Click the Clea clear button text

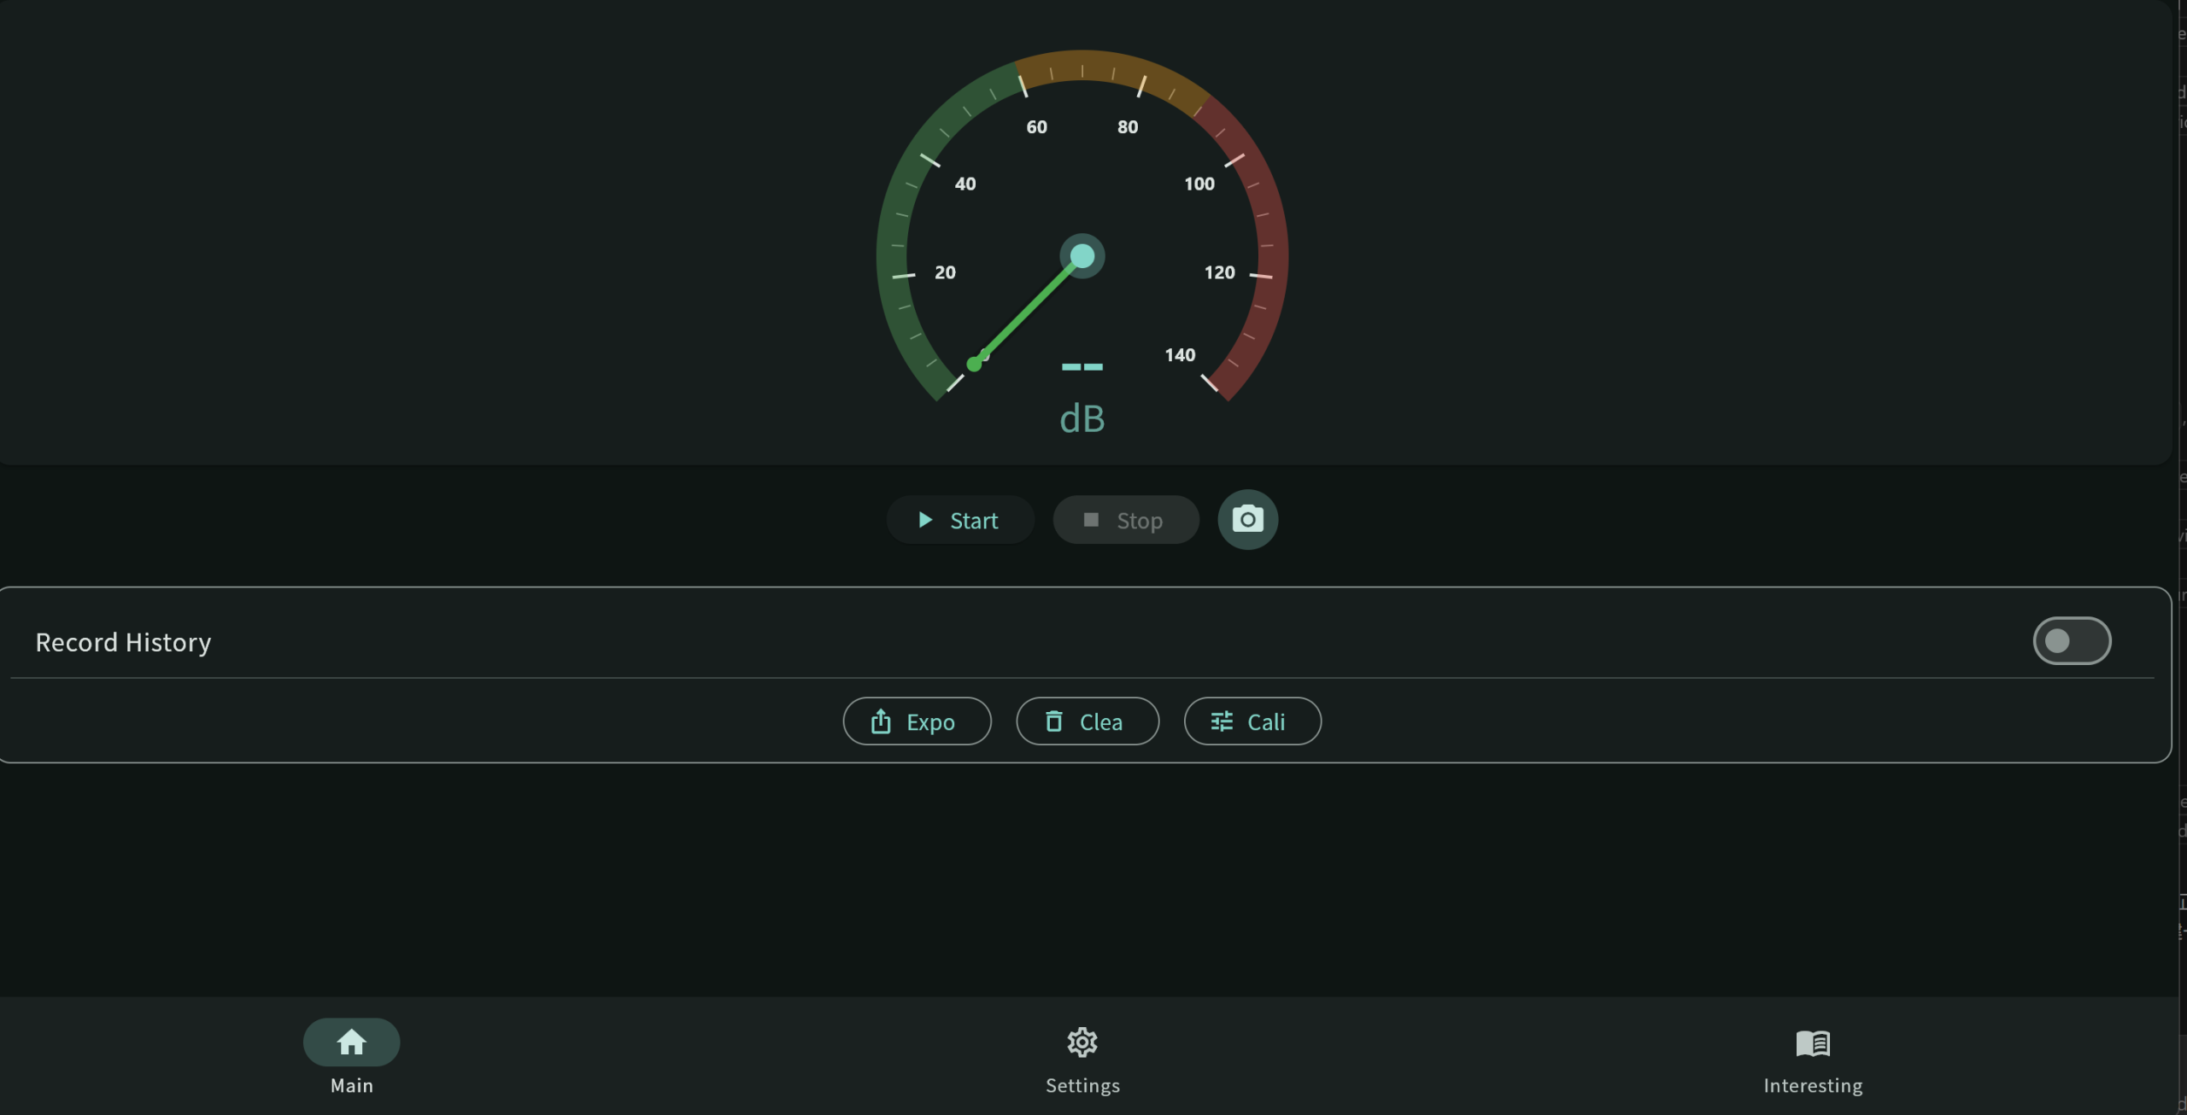(x=1100, y=722)
